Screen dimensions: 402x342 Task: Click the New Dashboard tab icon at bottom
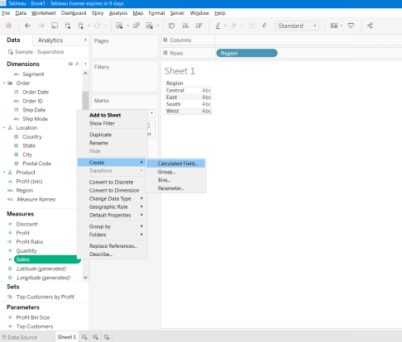point(95,337)
